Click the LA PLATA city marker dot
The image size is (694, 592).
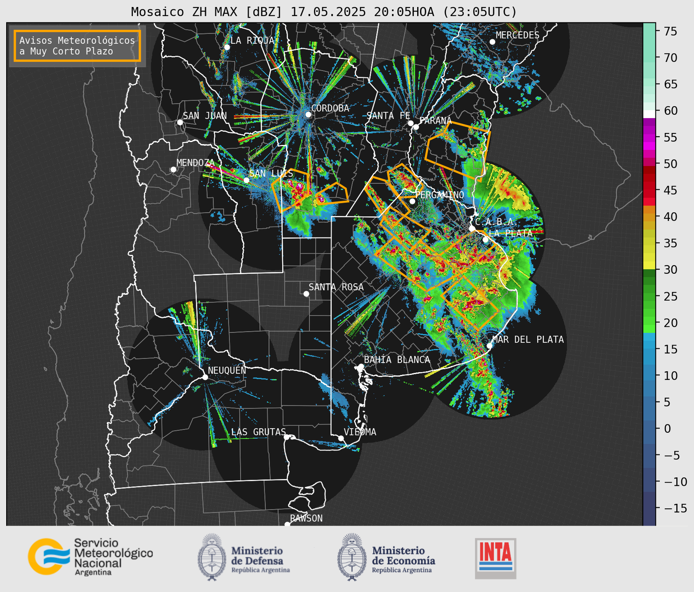pyautogui.click(x=485, y=240)
